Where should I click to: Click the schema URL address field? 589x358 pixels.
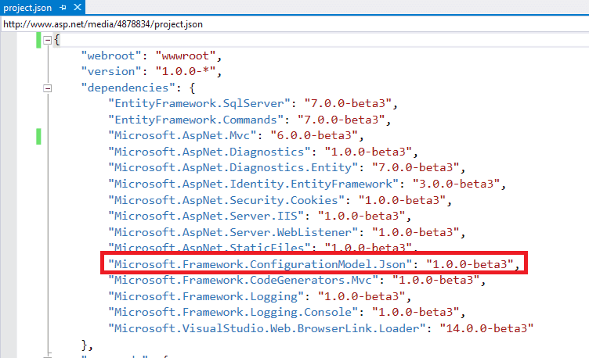point(235,23)
